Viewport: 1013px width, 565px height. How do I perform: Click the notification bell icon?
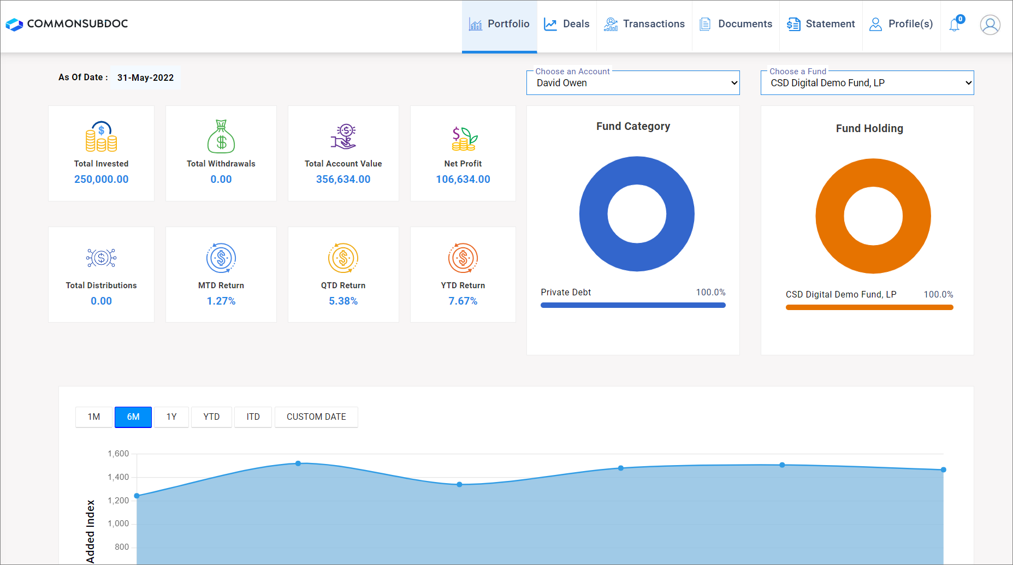coord(955,25)
